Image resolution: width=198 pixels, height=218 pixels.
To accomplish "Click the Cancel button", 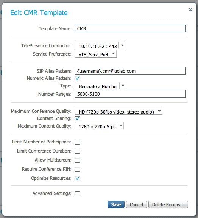I will [136, 204].
